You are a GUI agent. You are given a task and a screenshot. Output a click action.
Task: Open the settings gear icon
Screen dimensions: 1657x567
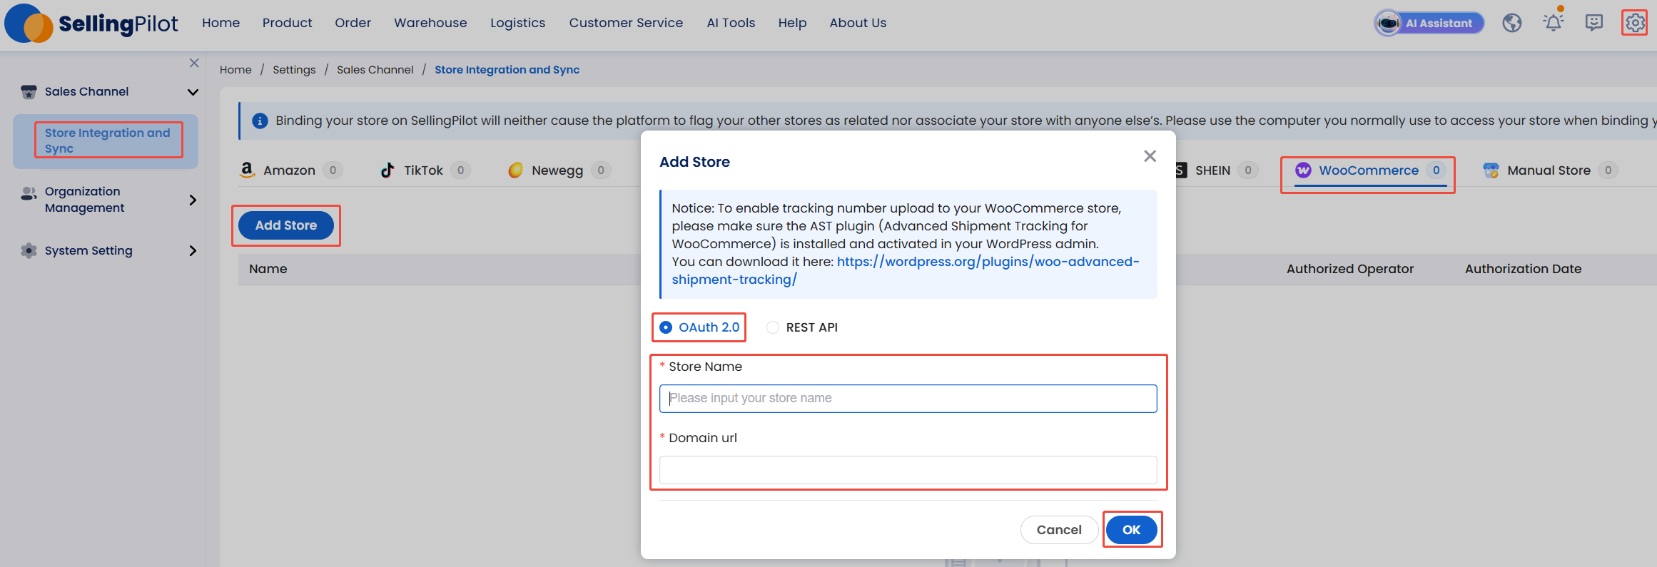1634,23
